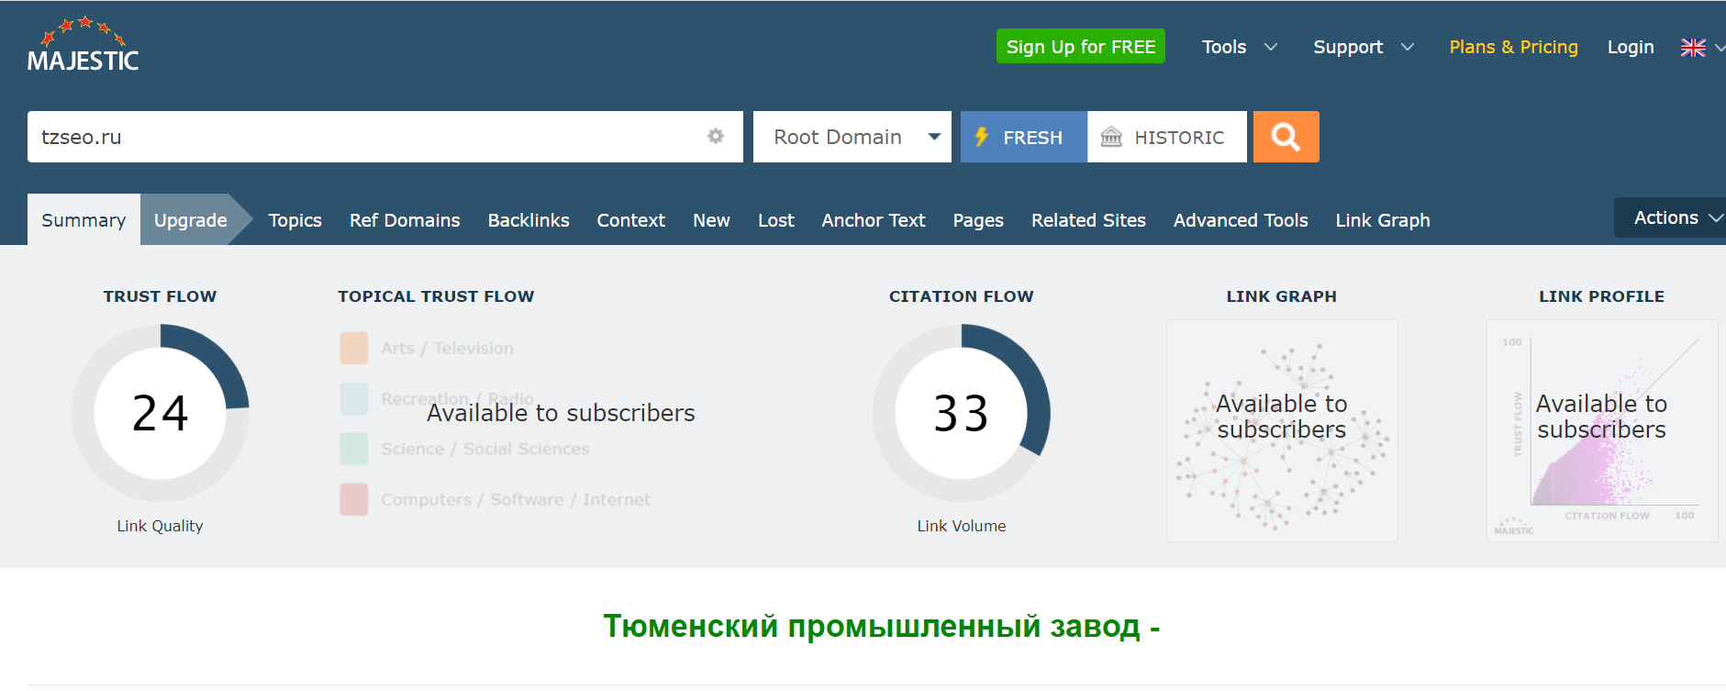Open the Anchor Text tab
The height and width of the screenshot is (691, 1726).
pyautogui.click(x=873, y=220)
